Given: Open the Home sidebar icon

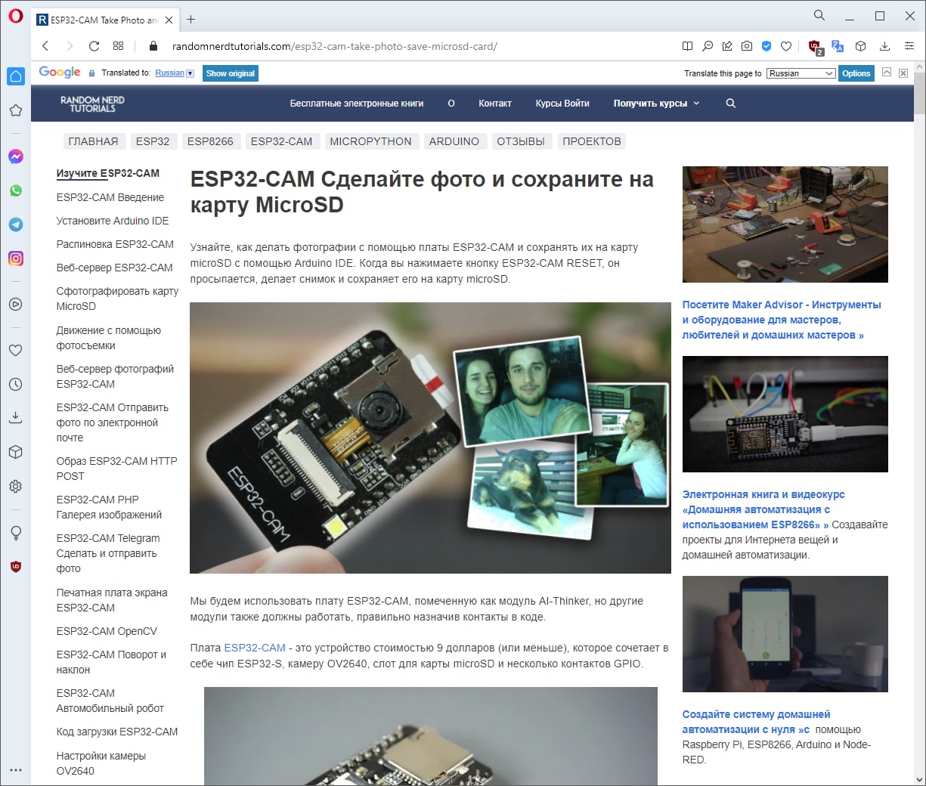Looking at the screenshot, I should tap(16, 76).
